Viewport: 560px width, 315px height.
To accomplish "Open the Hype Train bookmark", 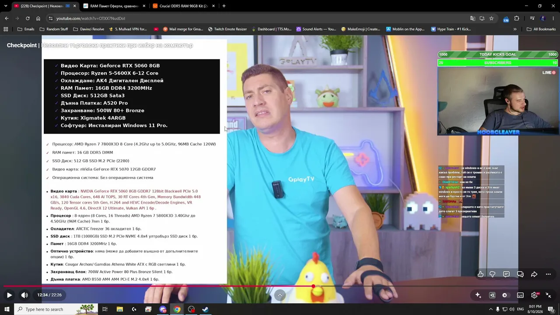I will [451, 29].
